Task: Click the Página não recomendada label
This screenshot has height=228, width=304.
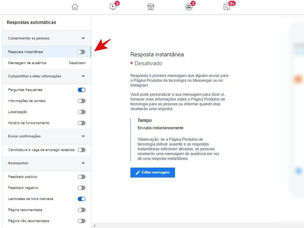Action: click(28, 221)
